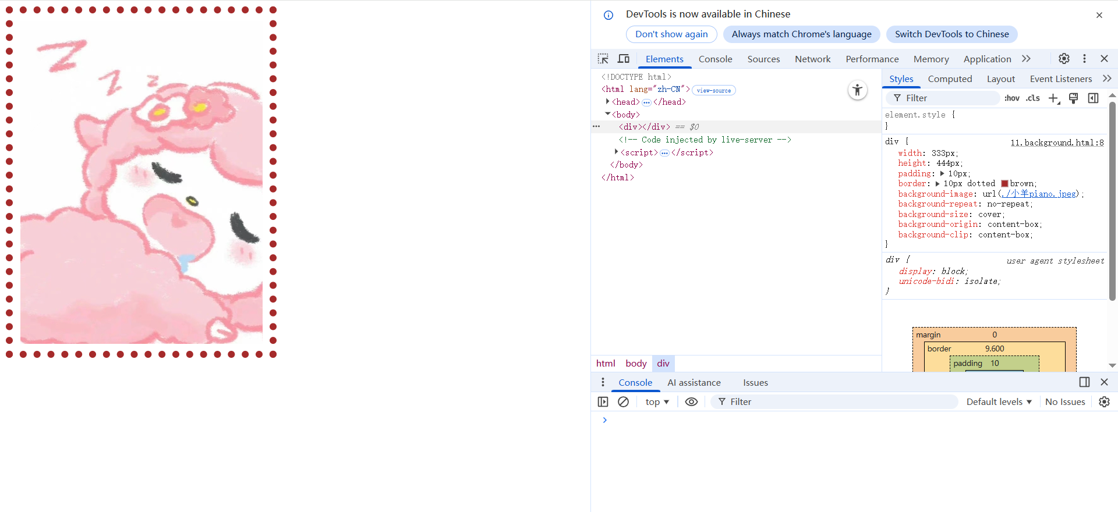The height and width of the screenshot is (512, 1118).
Task: Open the AI assistance drawer tab
Action: coord(694,382)
